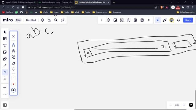The image size is (196, 110).
Task: Open the YouTube bookmark
Action: click(8, 12)
